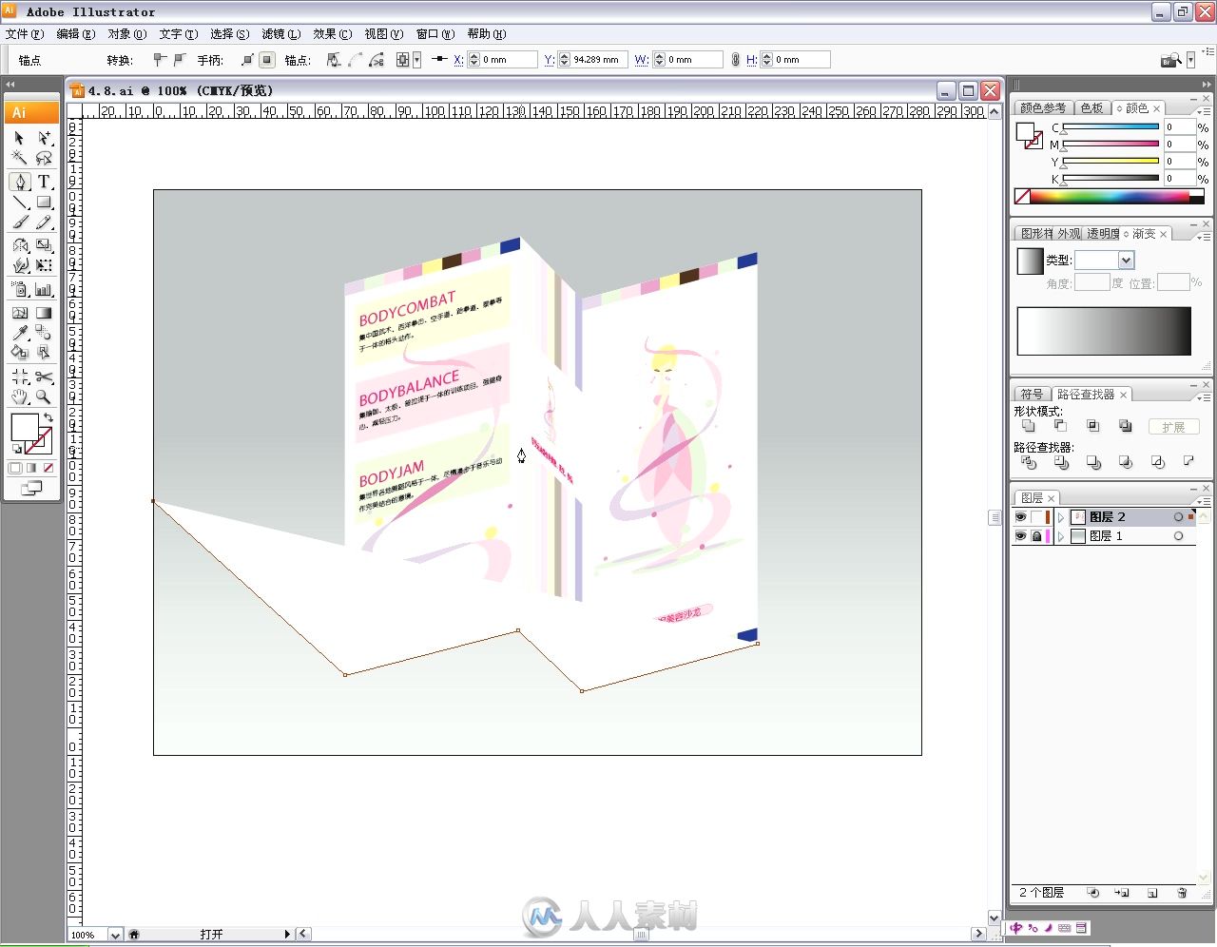Screen dimensions: 1217x947
Task: Select the Eyedropper tool
Action: (20, 332)
